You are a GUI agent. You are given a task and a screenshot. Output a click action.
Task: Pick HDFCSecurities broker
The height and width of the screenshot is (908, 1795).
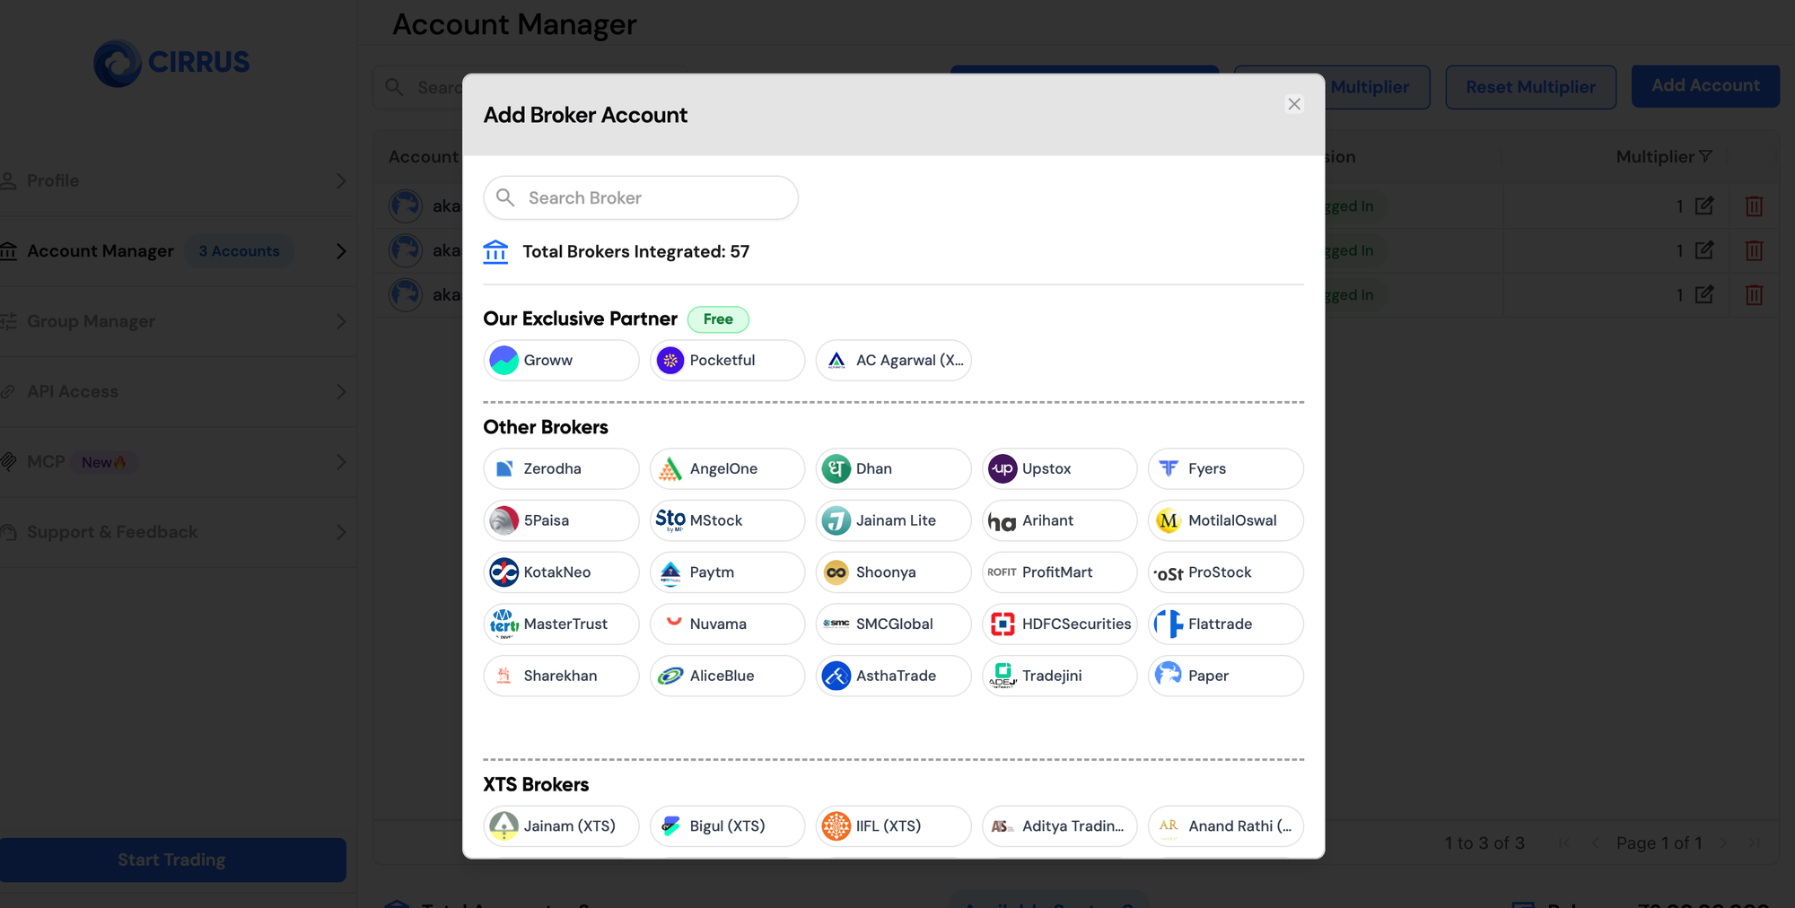(x=1059, y=624)
